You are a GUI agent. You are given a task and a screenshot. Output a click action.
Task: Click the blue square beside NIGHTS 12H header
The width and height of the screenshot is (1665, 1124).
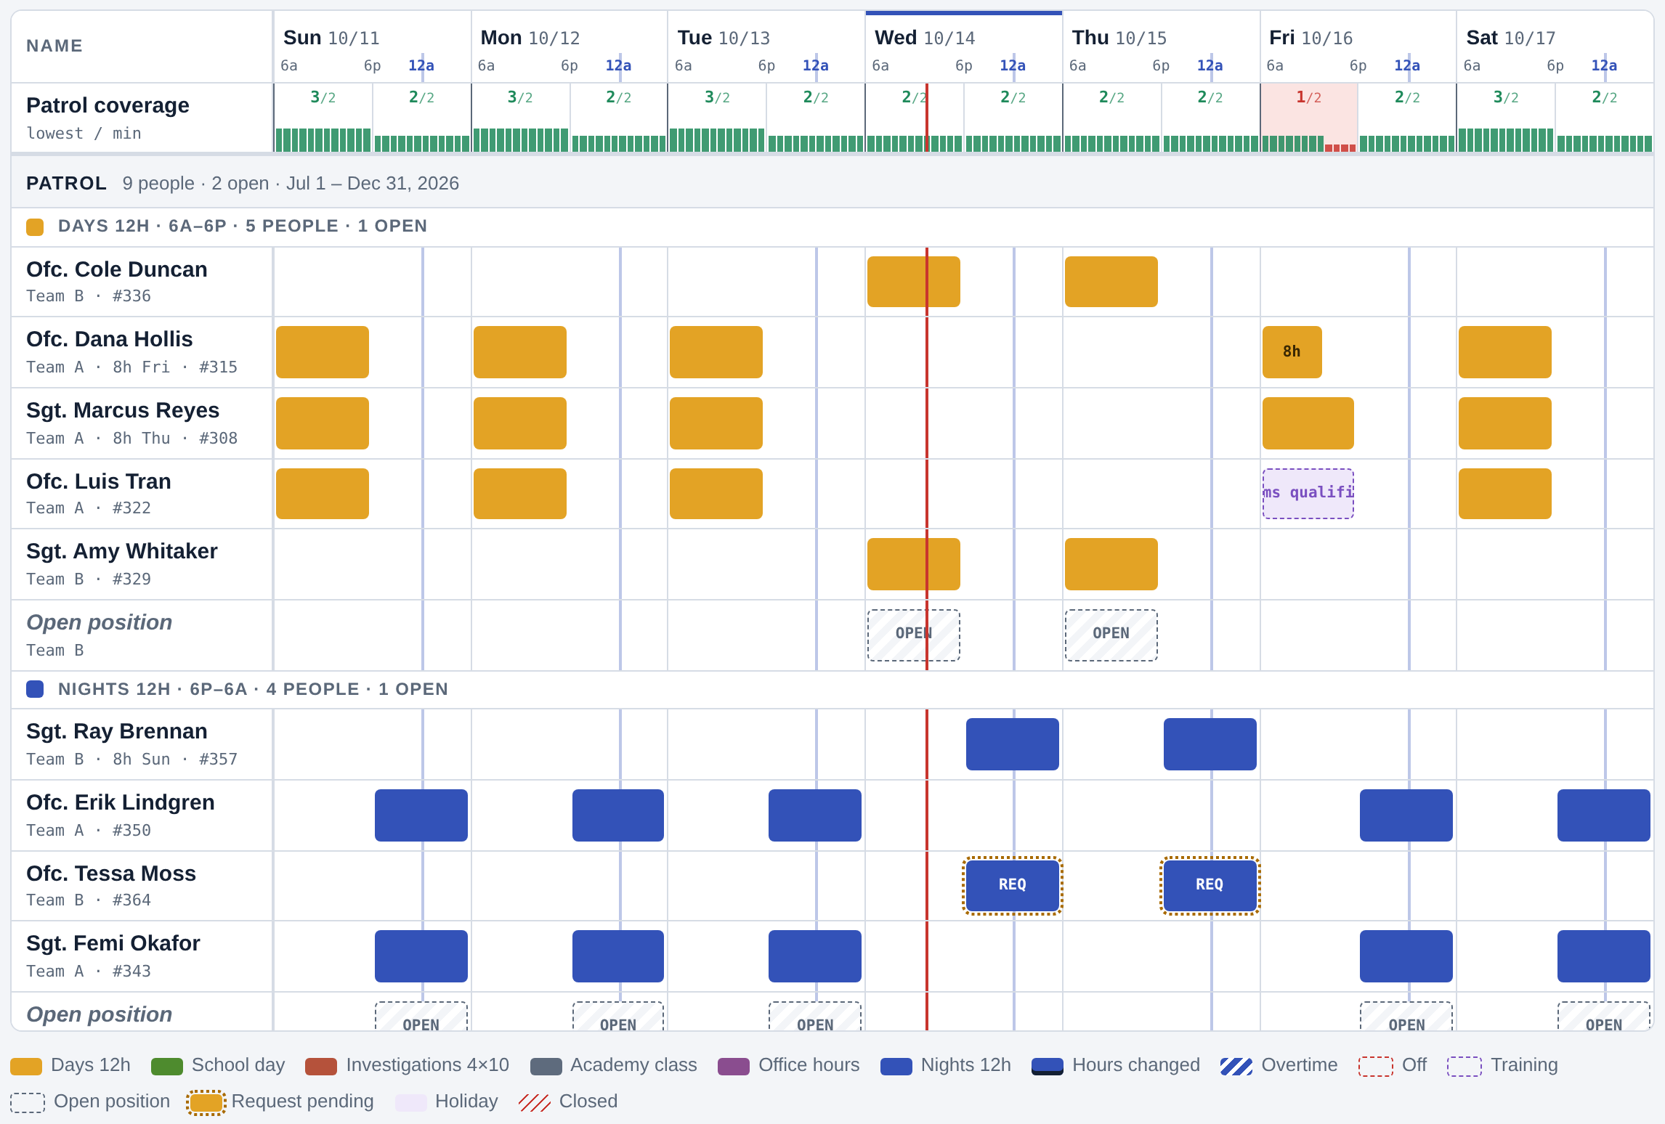pyautogui.click(x=35, y=689)
